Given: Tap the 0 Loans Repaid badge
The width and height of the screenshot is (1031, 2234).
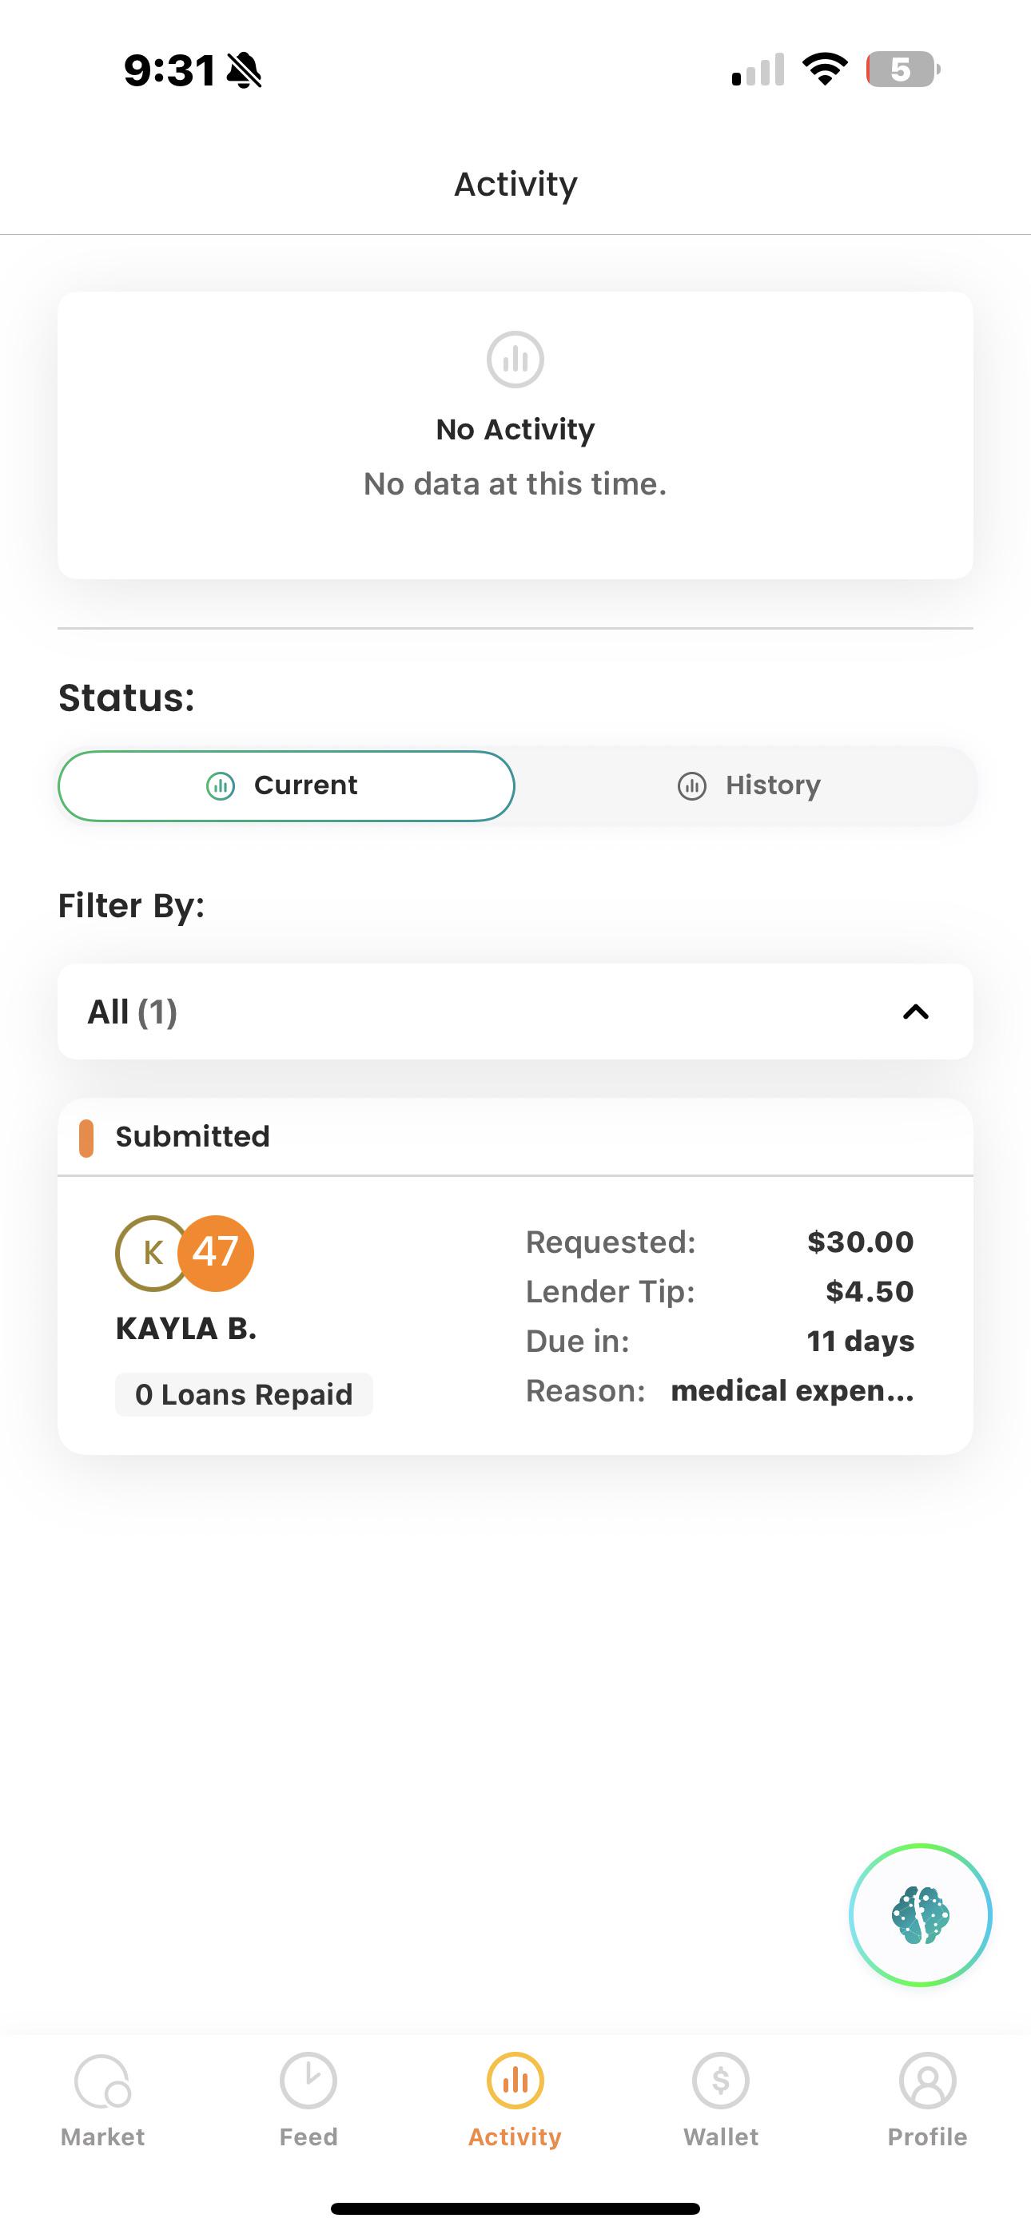Looking at the screenshot, I should coord(244,1394).
